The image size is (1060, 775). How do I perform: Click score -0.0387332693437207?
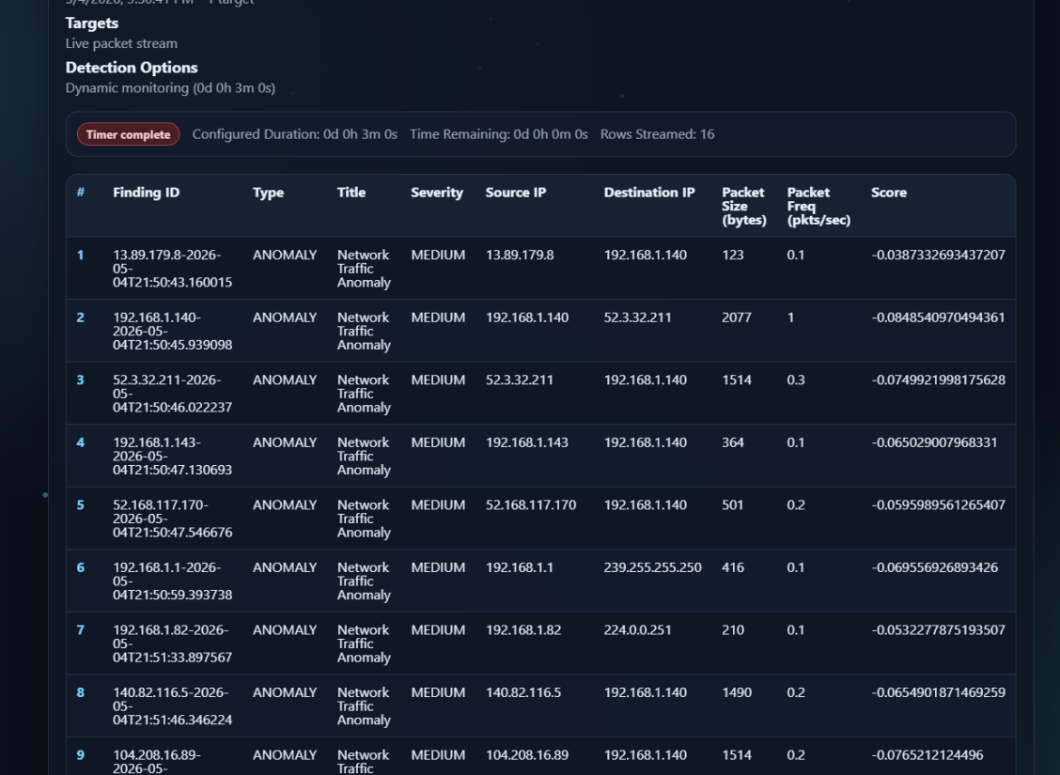pyautogui.click(x=939, y=256)
